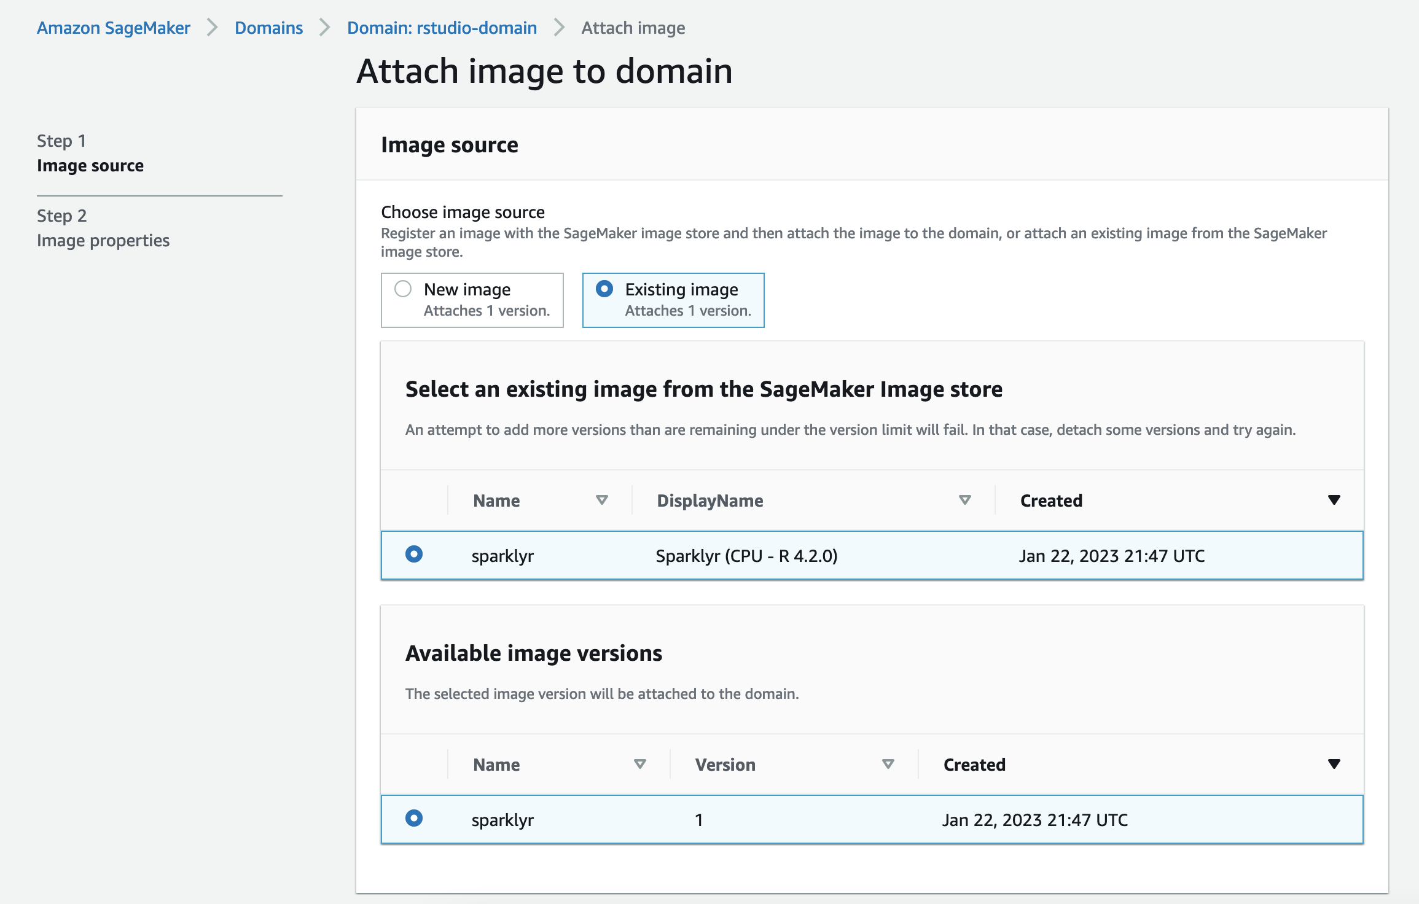
Task: Go to Domains breadcrumb link
Action: 268,28
